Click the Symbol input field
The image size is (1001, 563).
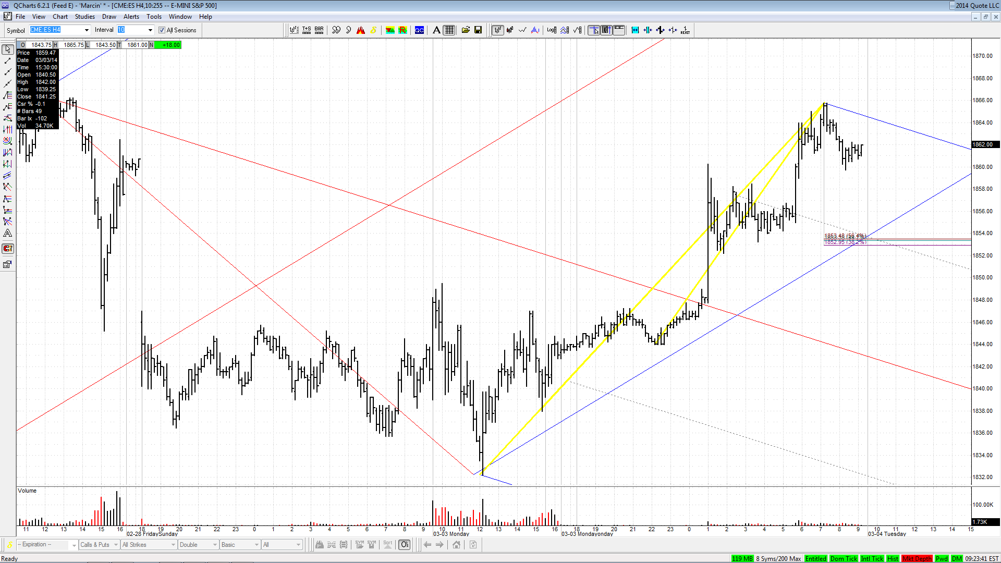click(x=56, y=30)
